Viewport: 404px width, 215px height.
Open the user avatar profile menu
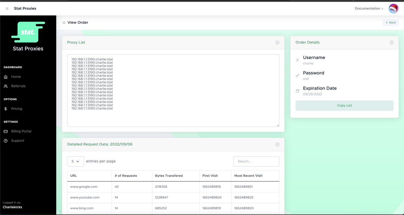click(x=394, y=8)
